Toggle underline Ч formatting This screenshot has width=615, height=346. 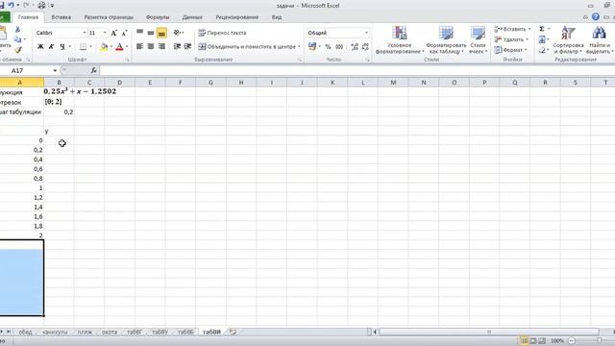61,47
